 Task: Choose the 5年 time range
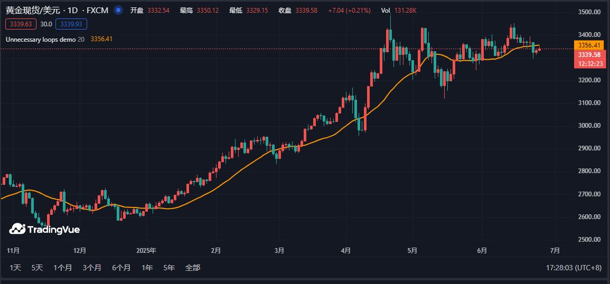[x=169, y=268]
